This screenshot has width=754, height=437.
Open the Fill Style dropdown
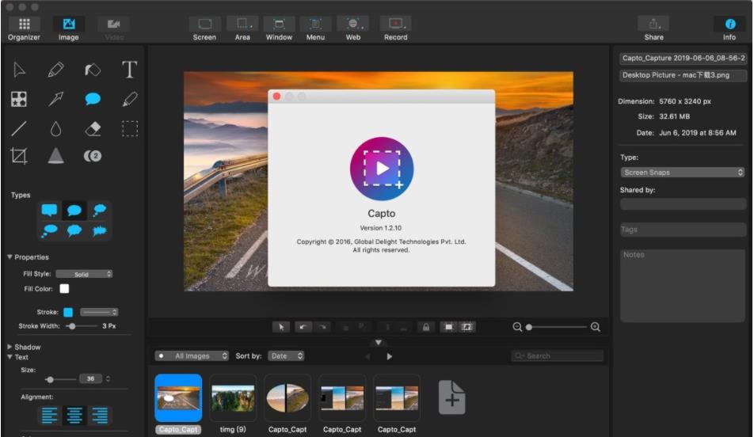(x=84, y=274)
